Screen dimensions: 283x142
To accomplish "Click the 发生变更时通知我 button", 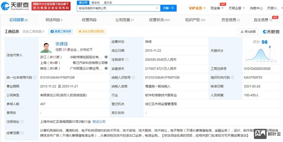I will point(91,32).
